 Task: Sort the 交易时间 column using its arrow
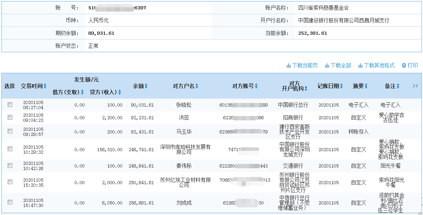pos(45,86)
